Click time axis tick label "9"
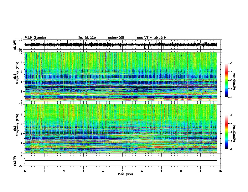248x192 pixels. [x=200, y=171]
